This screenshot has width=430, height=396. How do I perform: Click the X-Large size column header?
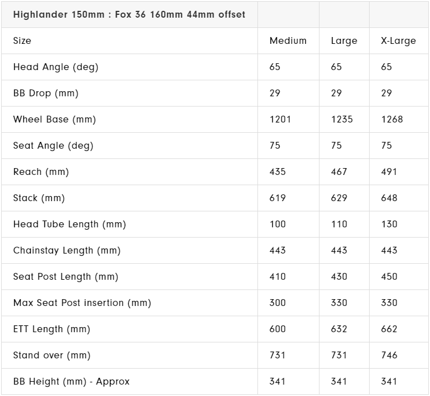(x=398, y=41)
